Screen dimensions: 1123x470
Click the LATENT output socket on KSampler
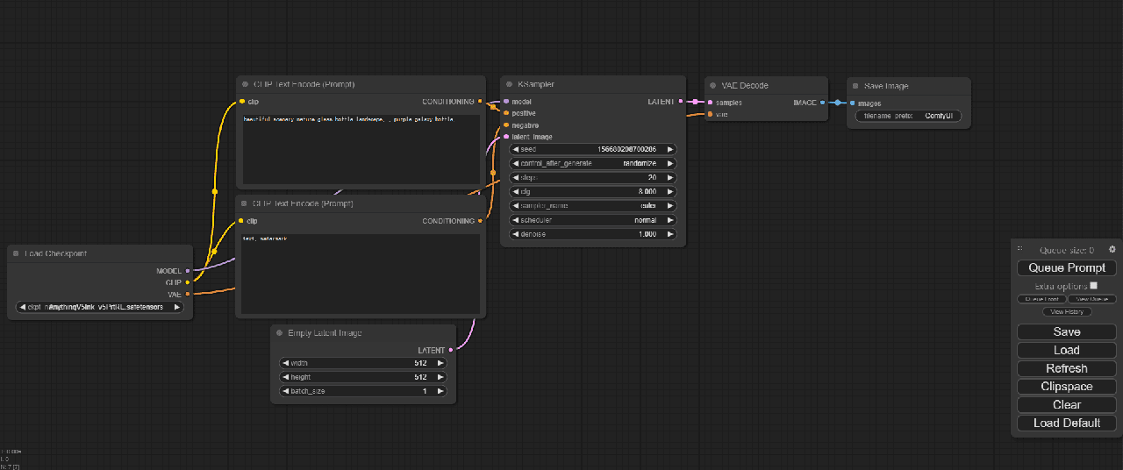pyautogui.click(x=681, y=102)
